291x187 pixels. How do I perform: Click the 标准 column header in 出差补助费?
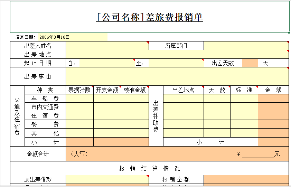point(244,90)
